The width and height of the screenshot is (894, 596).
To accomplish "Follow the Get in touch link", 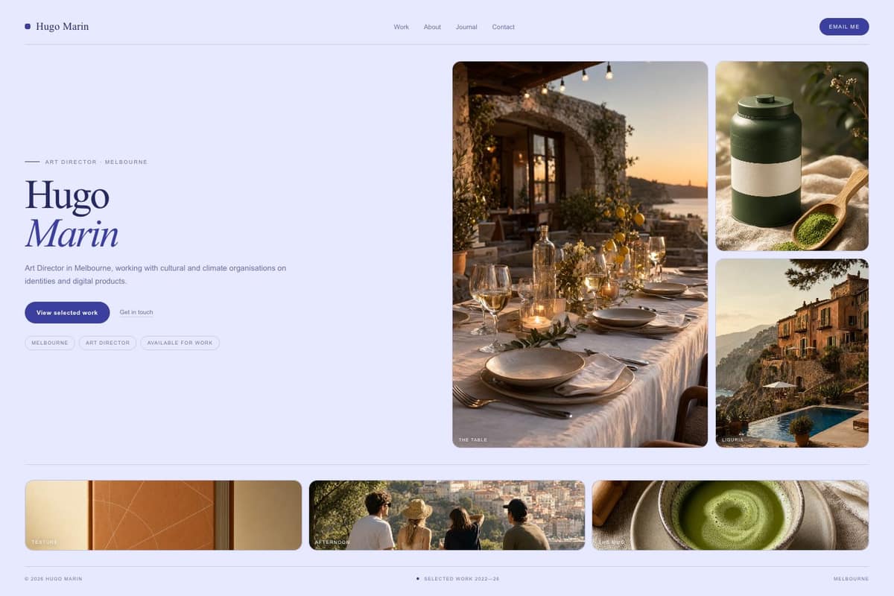I will tap(136, 312).
